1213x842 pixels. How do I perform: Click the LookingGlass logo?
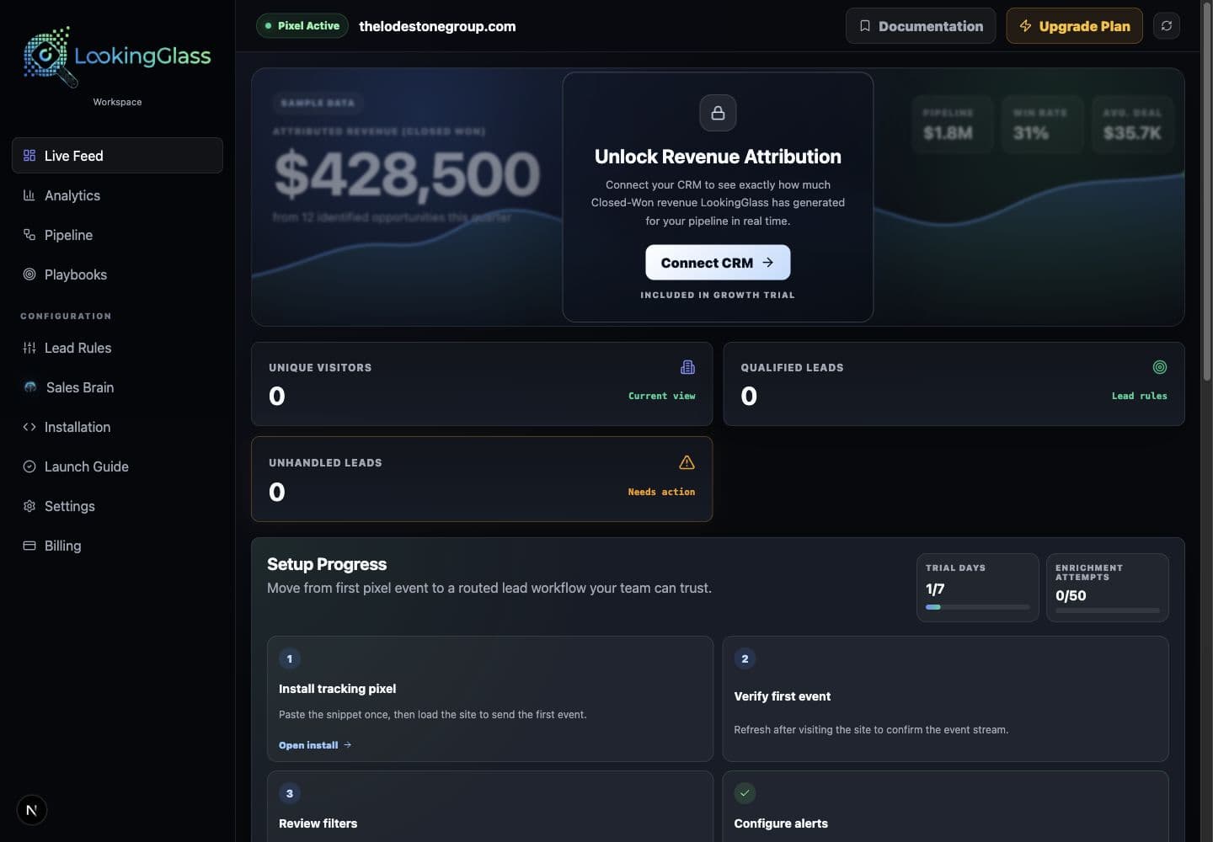pyautogui.click(x=117, y=57)
